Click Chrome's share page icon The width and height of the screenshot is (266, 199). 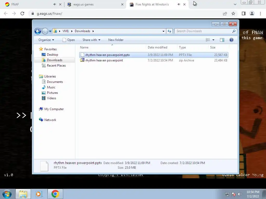(x=225, y=13)
